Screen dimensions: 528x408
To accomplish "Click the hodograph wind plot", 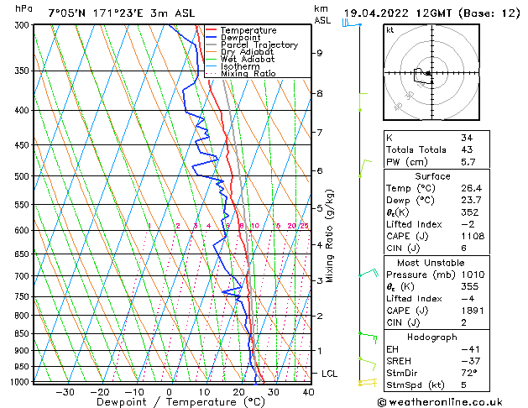I will click(431, 72).
